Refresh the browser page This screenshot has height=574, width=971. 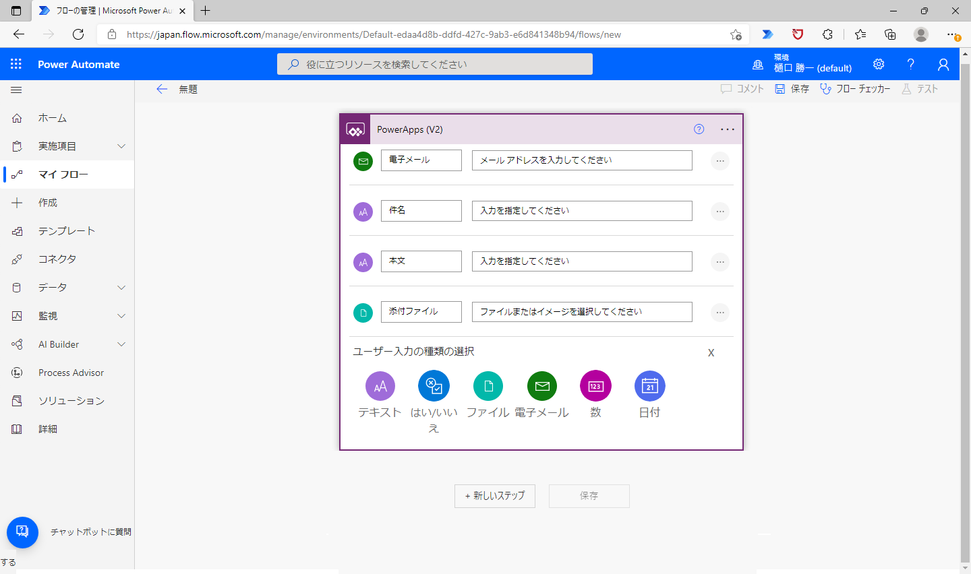coord(78,34)
